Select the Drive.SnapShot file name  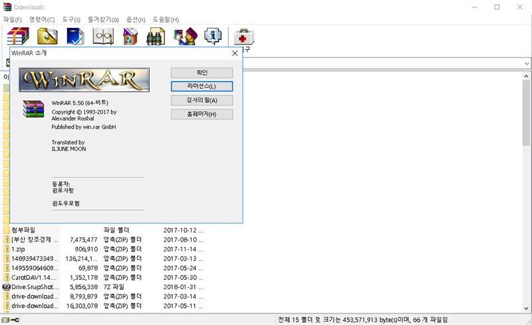click(x=35, y=287)
